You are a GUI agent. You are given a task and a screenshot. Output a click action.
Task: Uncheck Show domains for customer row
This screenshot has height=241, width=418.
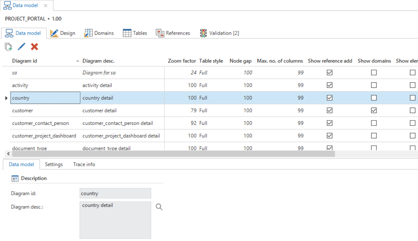click(374, 110)
